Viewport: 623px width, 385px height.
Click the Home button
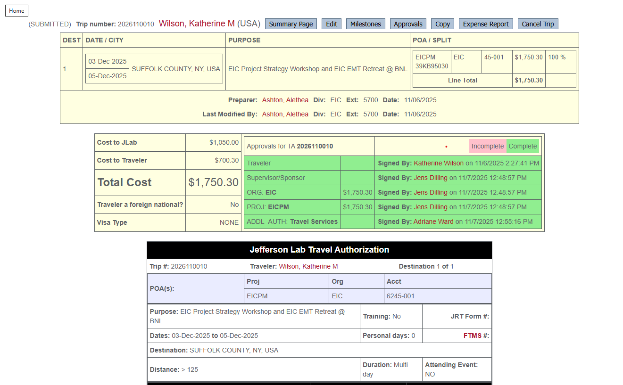tap(17, 11)
